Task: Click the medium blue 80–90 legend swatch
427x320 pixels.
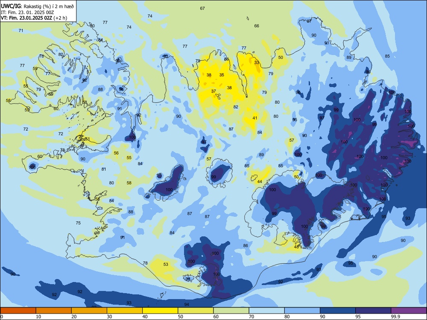Action: coord(302,311)
